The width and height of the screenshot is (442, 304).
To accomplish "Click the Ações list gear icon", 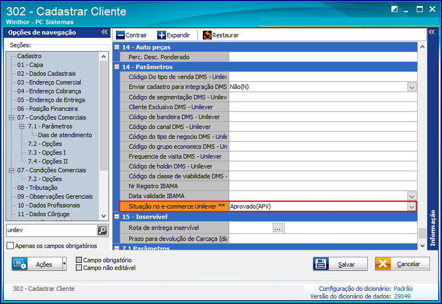I will [20, 264].
